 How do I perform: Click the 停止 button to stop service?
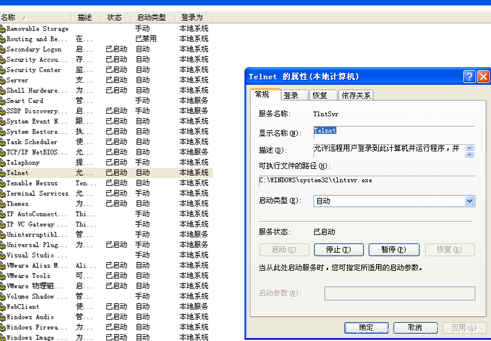tap(338, 250)
